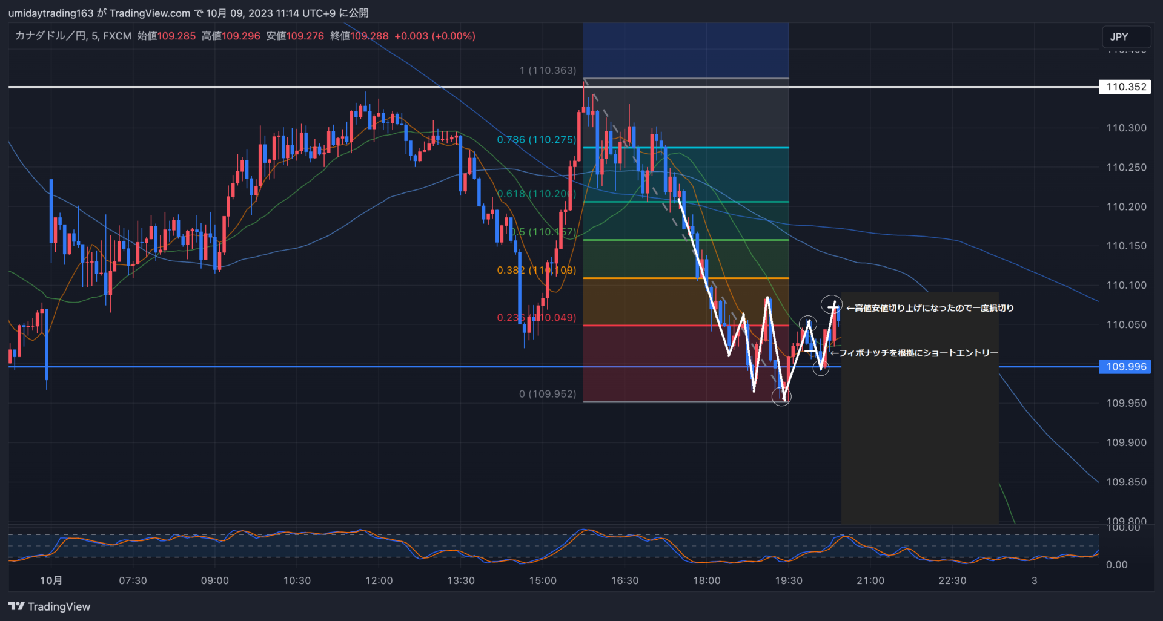
Task: Click the TradingView logo icon
Action: coord(16,606)
